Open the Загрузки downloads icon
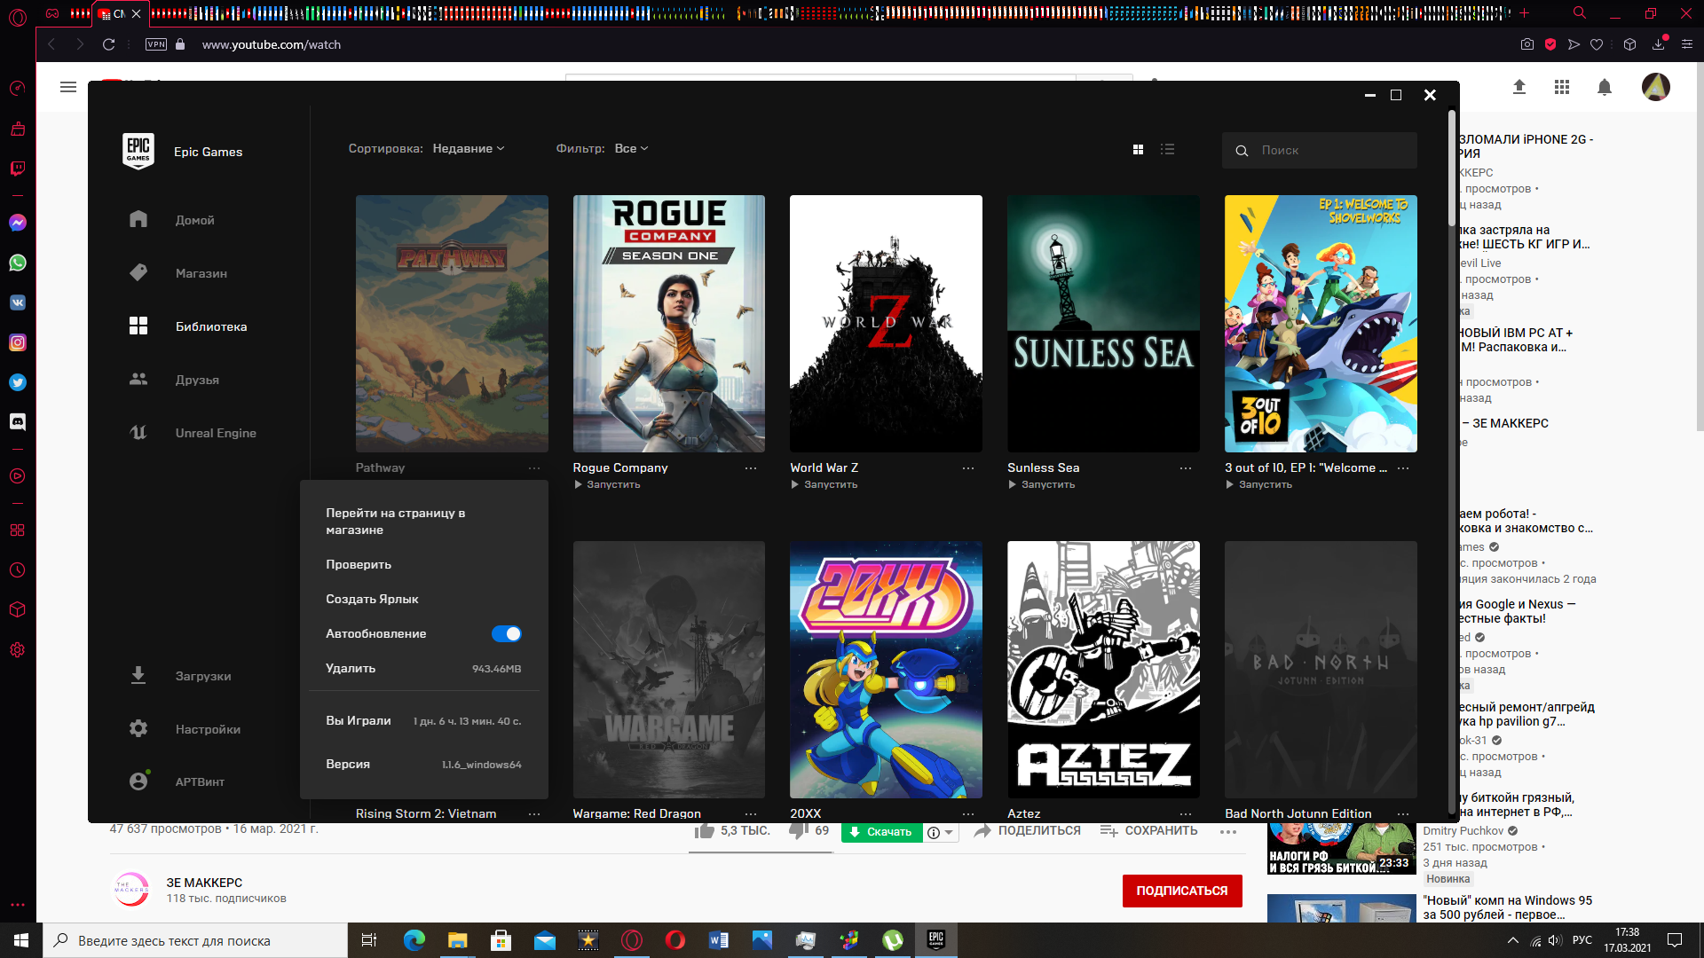The image size is (1704, 958). coord(138,675)
